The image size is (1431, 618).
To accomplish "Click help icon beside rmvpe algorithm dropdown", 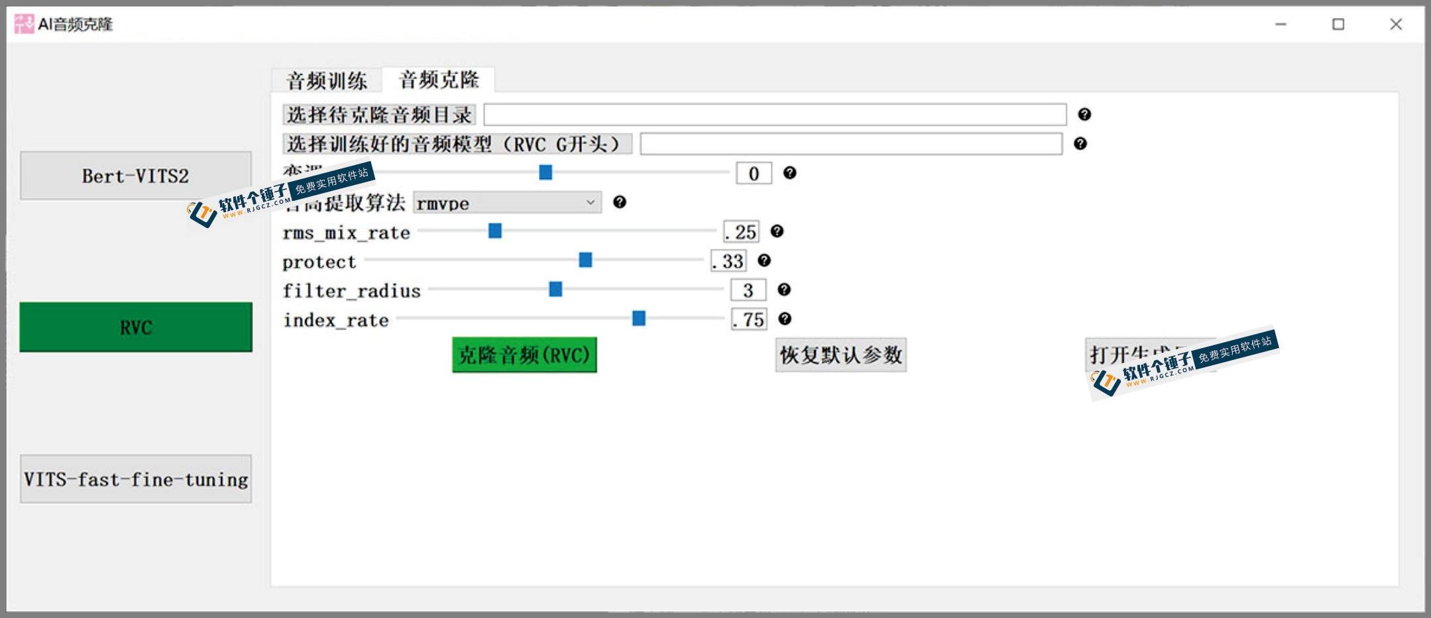I will (x=620, y=202).
